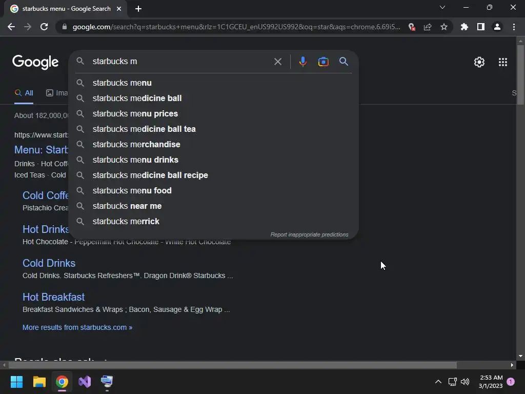Click the browser forward arrow

click(28, 27)
